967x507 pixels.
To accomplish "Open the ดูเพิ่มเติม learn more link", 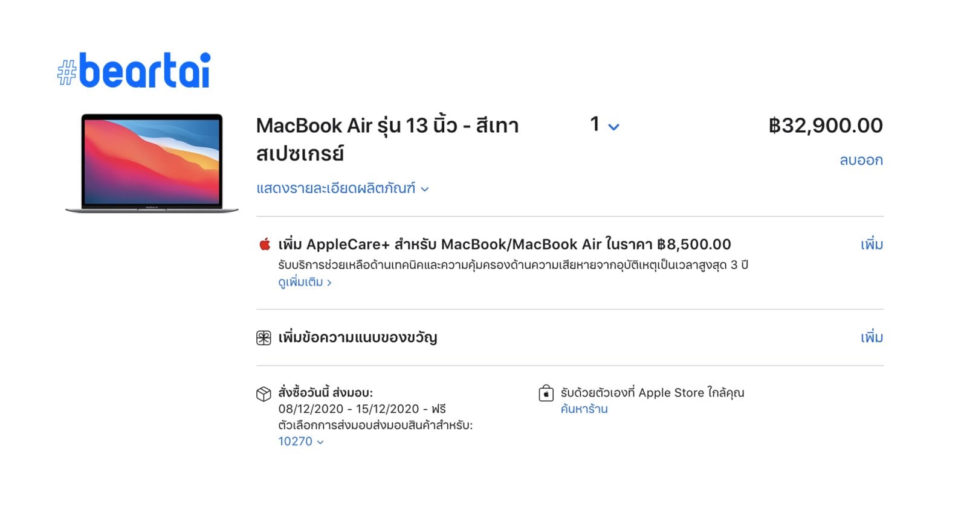I will (x=305, y=282).
